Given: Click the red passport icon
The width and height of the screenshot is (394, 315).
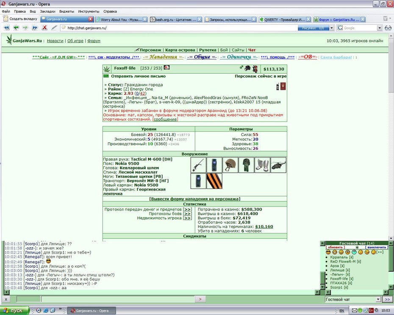Looking at the screenshot, I should [283, 86].
